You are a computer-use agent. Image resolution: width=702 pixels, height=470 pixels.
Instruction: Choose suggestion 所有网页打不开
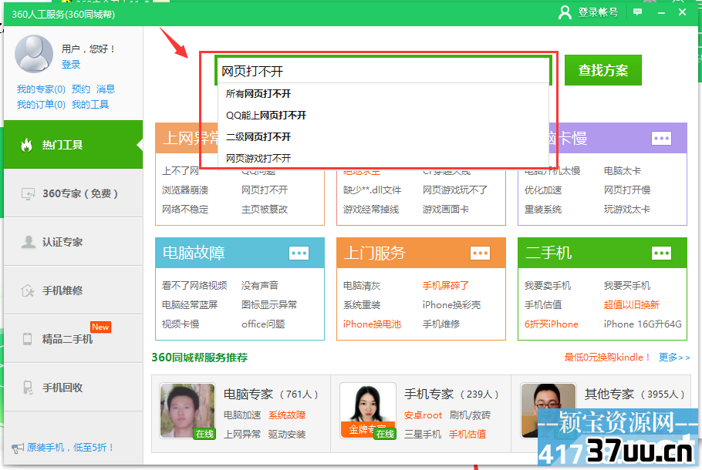coord(383,94)
